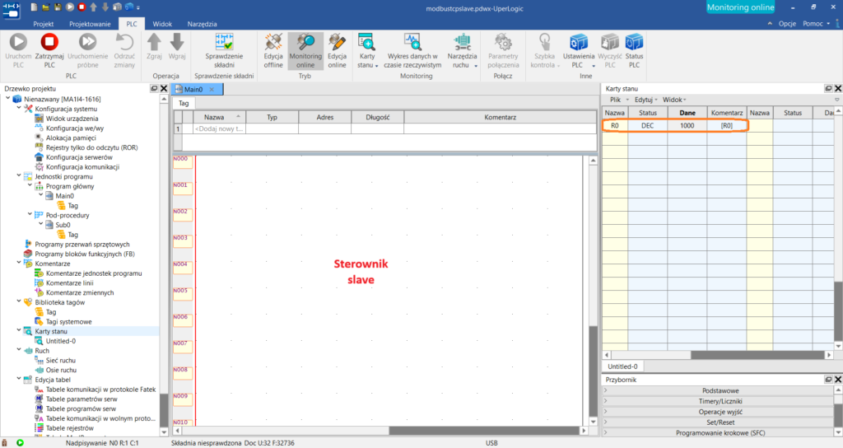This screenshot has width=843, height=448.
Task: Click the Przybornik panel pin icon
Action: [828, 379]
